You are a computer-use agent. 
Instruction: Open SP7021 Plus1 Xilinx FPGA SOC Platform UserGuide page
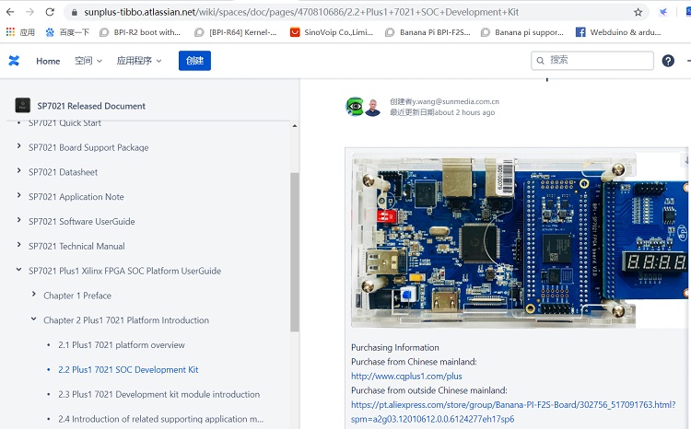point(124,271)
